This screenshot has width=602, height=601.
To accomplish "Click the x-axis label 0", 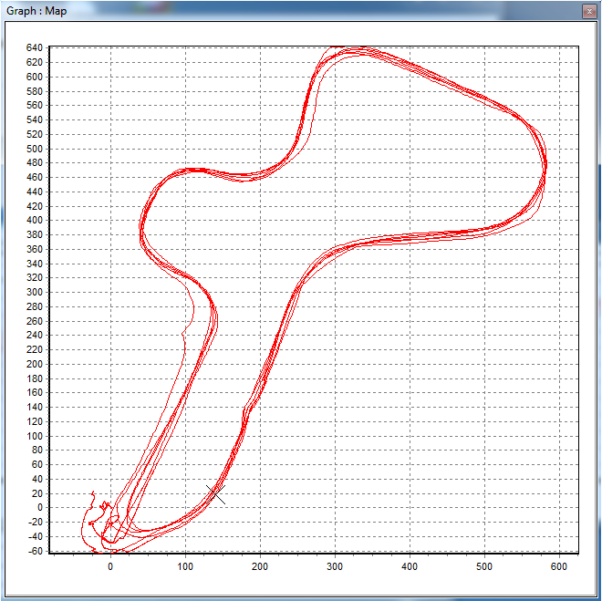I will coord(110,566).
